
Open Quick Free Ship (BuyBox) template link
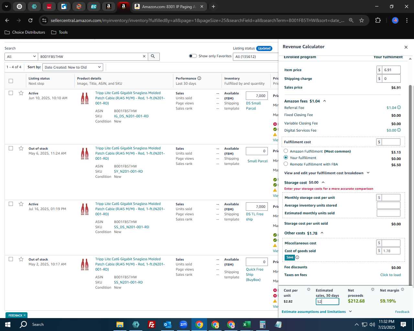click(x=255, y=274)
